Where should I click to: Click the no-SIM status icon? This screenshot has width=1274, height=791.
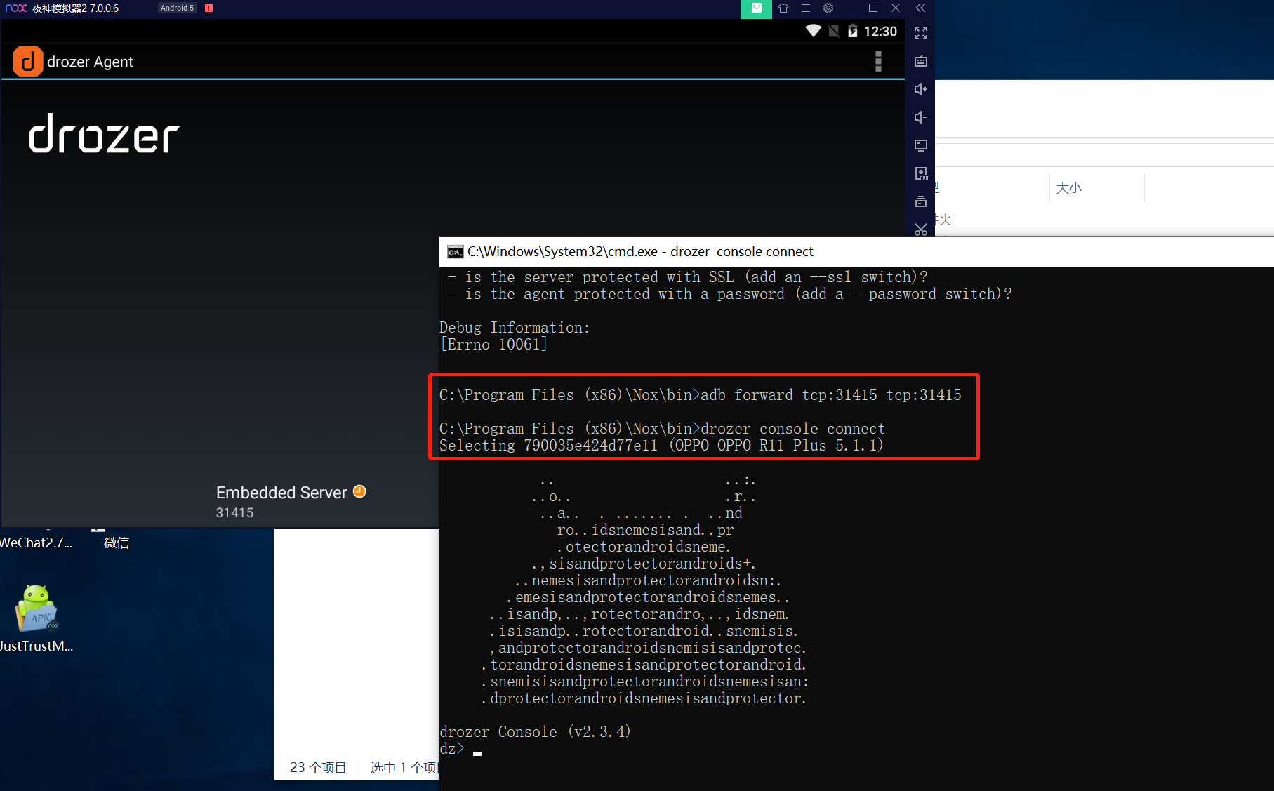[833, 31]
